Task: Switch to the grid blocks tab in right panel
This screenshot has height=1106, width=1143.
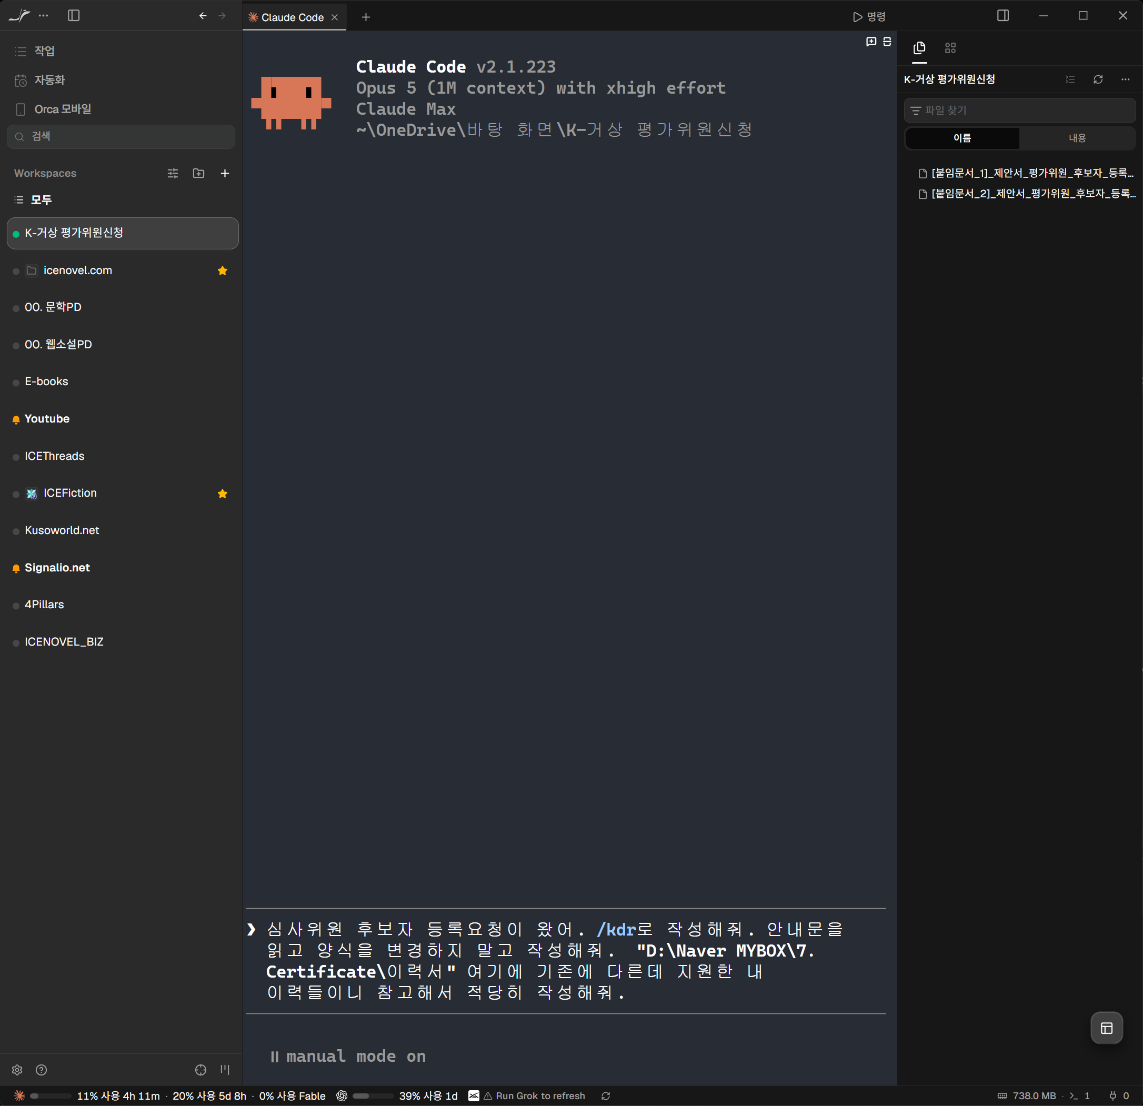Action: [x=950, y=48]
